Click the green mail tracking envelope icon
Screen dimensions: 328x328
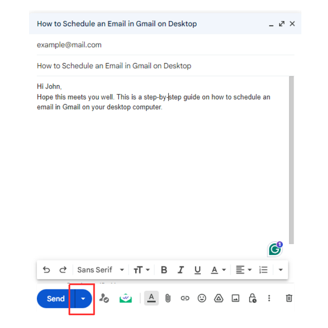126,298
